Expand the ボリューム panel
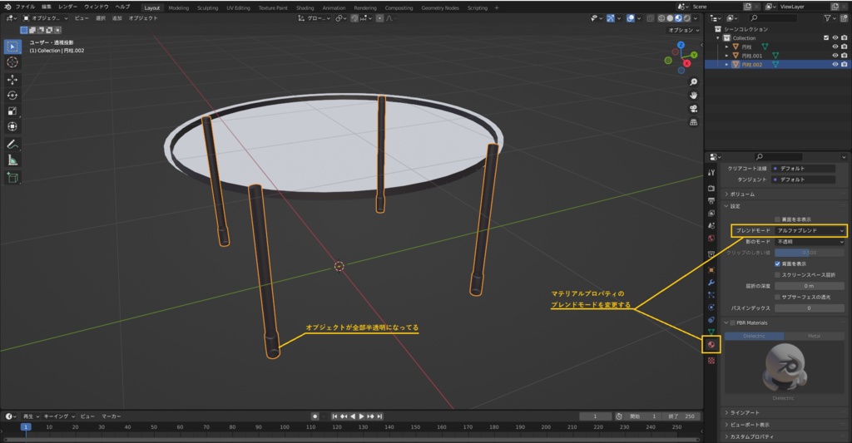 tap(741, 194)
